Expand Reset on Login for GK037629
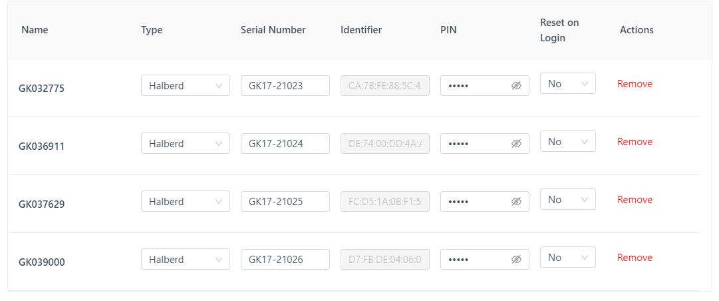Image resolution: width=719 pixels, height=301 pixels. (x=567, y=200)
